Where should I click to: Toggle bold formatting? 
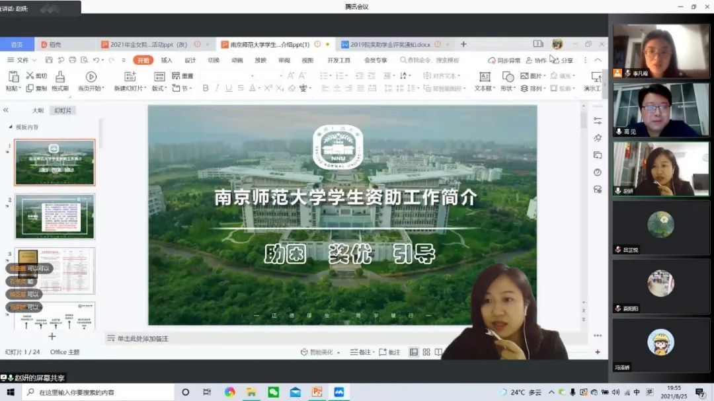click(206, 89)
